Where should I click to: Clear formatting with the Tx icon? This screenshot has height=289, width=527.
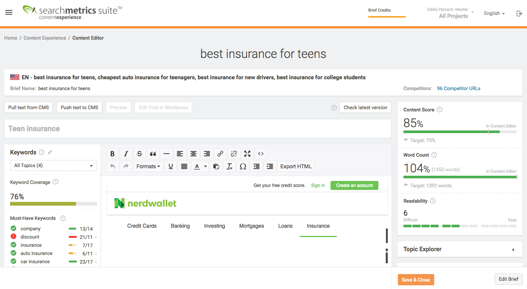[229, 166]
